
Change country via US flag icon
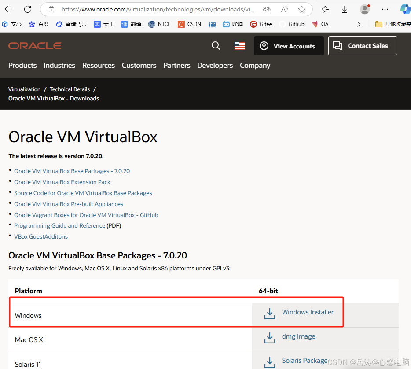coord(239,46)
